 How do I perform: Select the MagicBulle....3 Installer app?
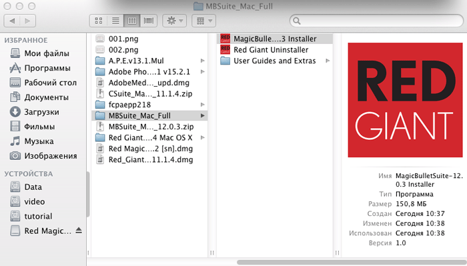(275, 39)
